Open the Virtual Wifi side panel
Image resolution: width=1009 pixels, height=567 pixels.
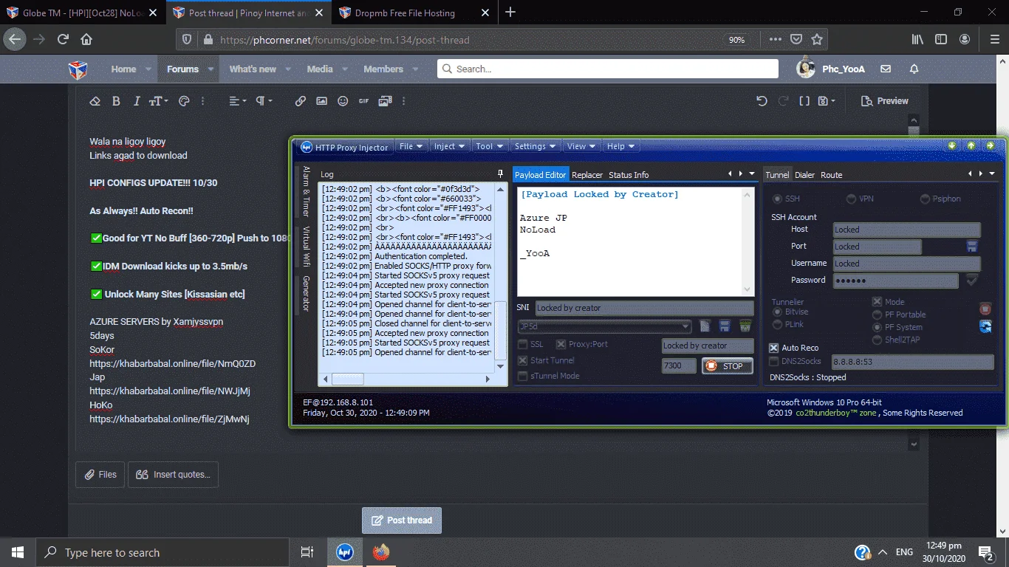[x=306, y=246]
